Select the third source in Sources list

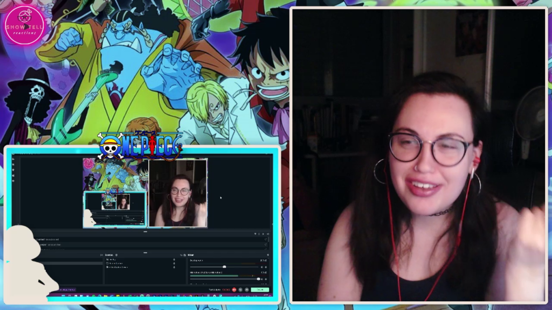(x=120, y=267)
